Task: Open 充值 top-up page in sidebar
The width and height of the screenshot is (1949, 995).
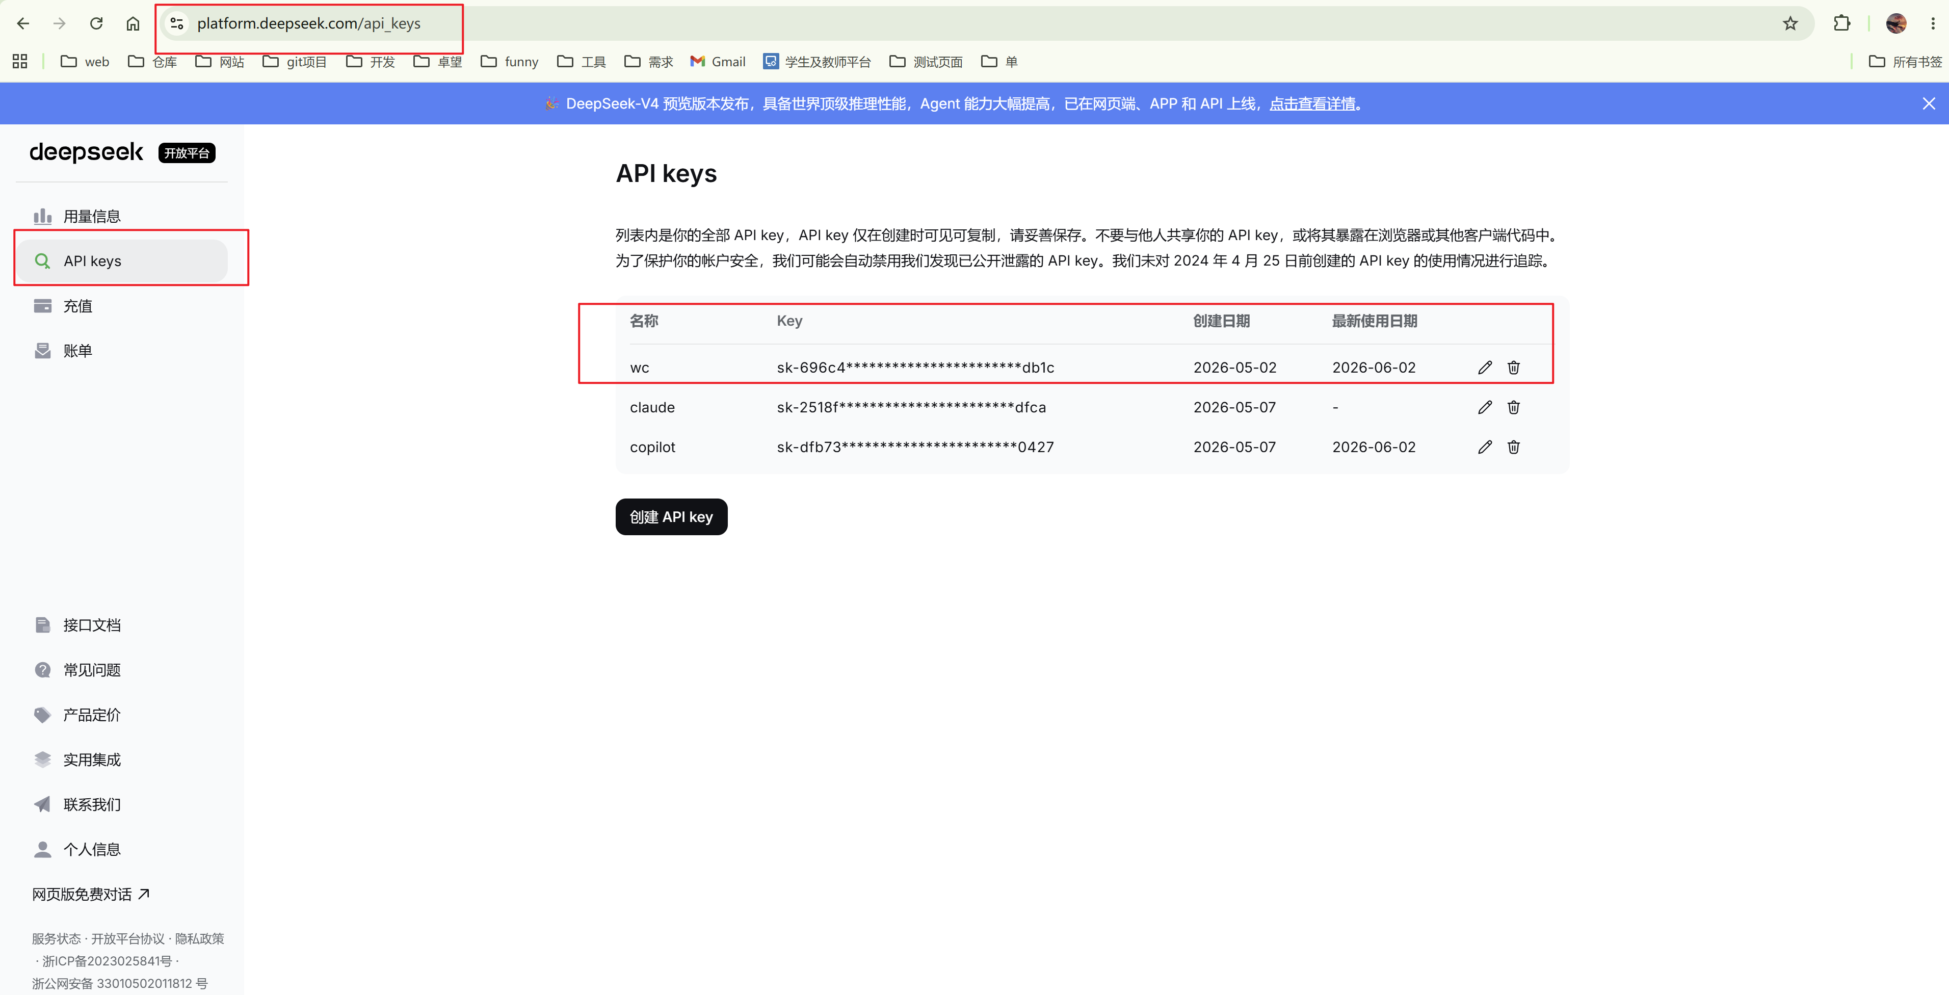Action: [122, 306]
